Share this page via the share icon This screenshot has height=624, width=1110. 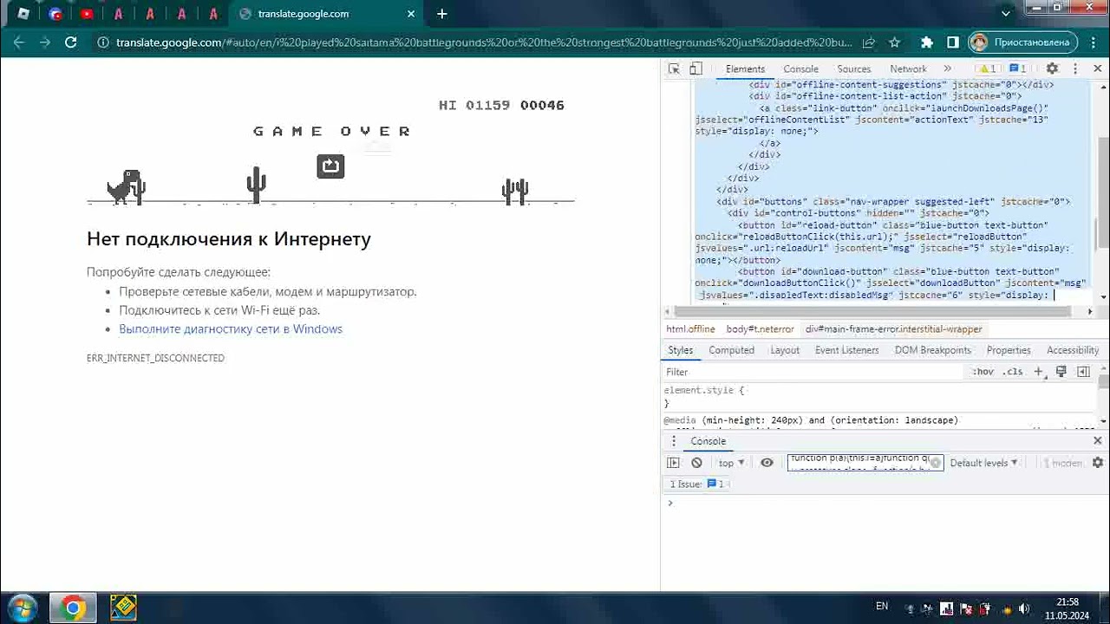tap(869, 42)
